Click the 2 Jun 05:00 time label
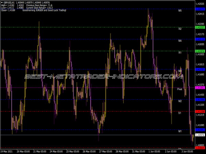 (x=171, y=152)
